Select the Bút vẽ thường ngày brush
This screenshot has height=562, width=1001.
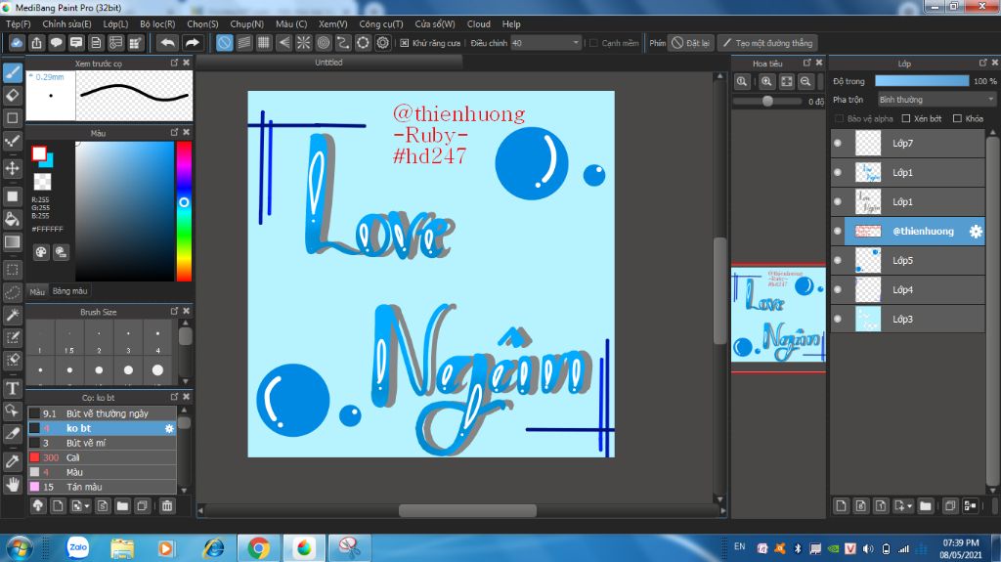tap(102, 413)
